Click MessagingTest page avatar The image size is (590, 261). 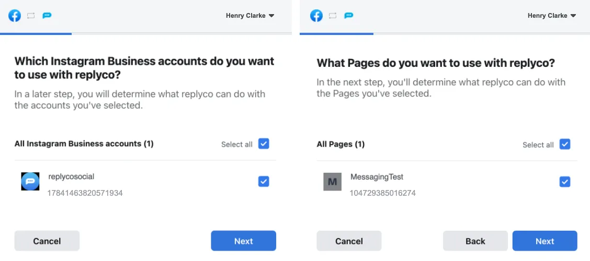pyautogui.click(x=332, y=182)
